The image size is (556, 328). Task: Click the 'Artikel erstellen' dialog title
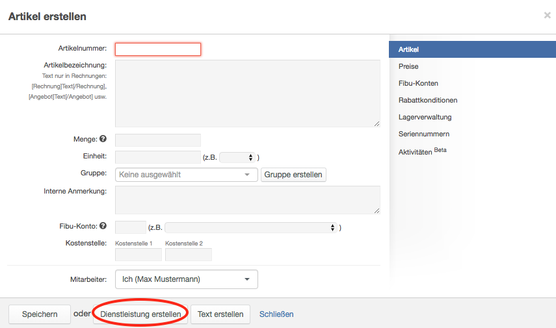coord(47,17)
